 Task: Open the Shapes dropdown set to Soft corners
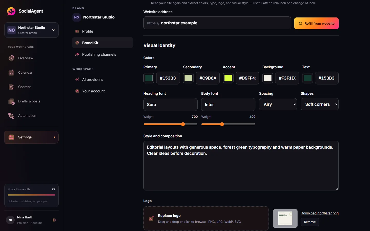[x=320, y=104]
